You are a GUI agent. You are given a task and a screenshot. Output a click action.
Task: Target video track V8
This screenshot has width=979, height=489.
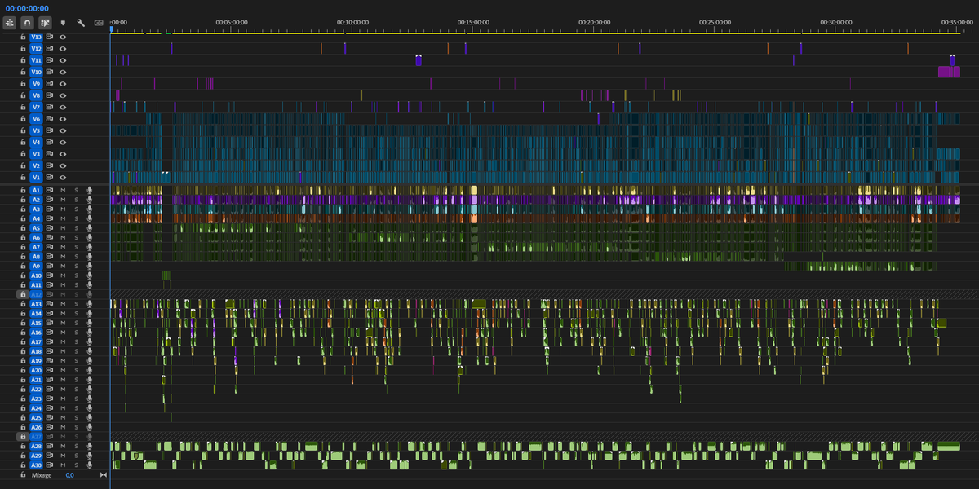click(36, 95)
